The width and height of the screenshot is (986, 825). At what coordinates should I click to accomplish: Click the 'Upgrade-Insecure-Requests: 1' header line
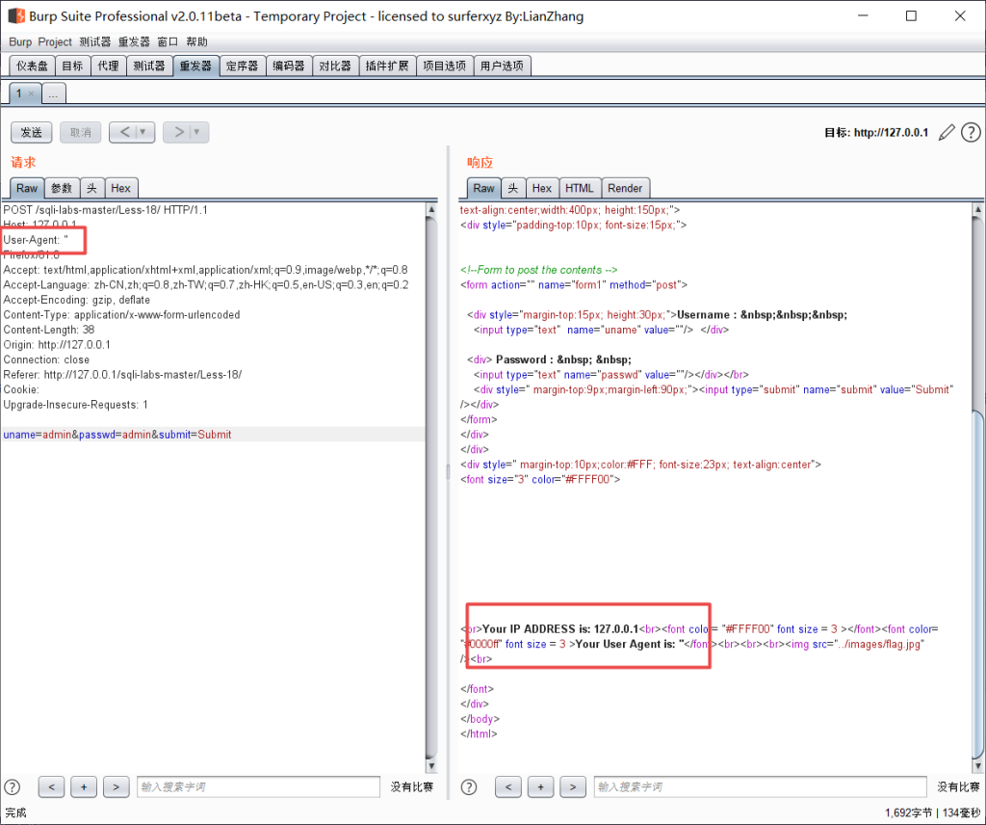click(x=75, y=405)
